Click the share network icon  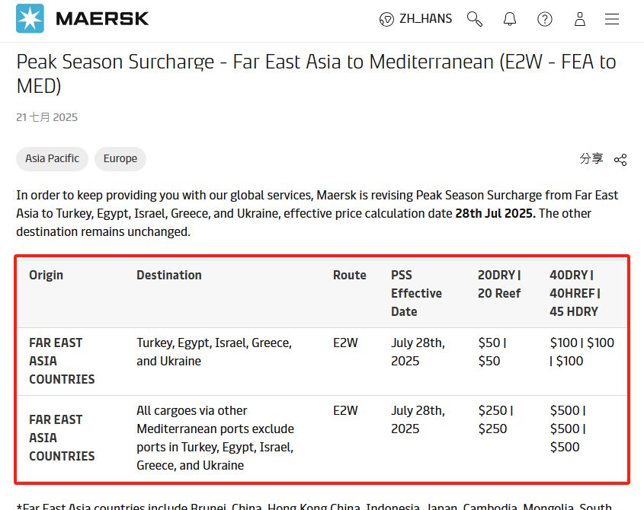coord(620,160)
